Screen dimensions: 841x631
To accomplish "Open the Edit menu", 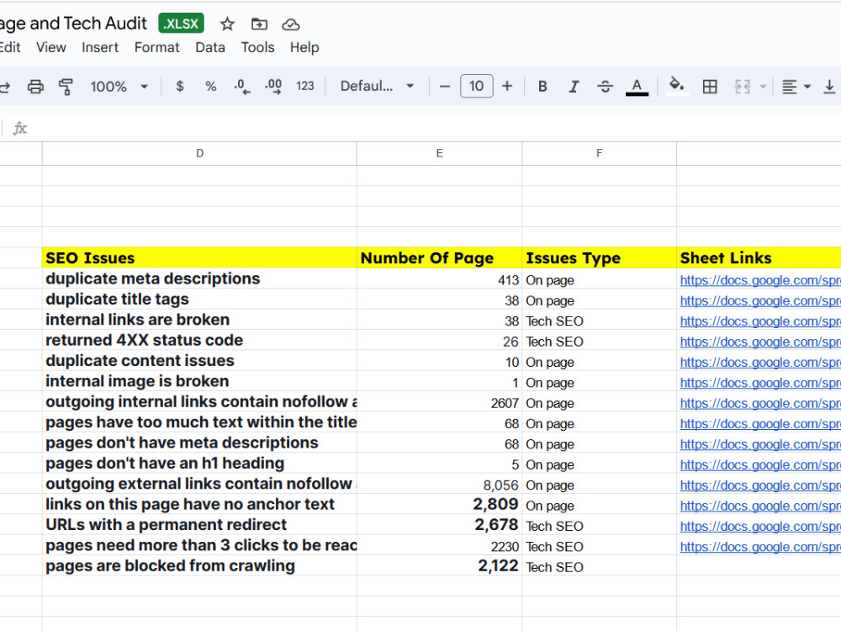I will (9, 47).
